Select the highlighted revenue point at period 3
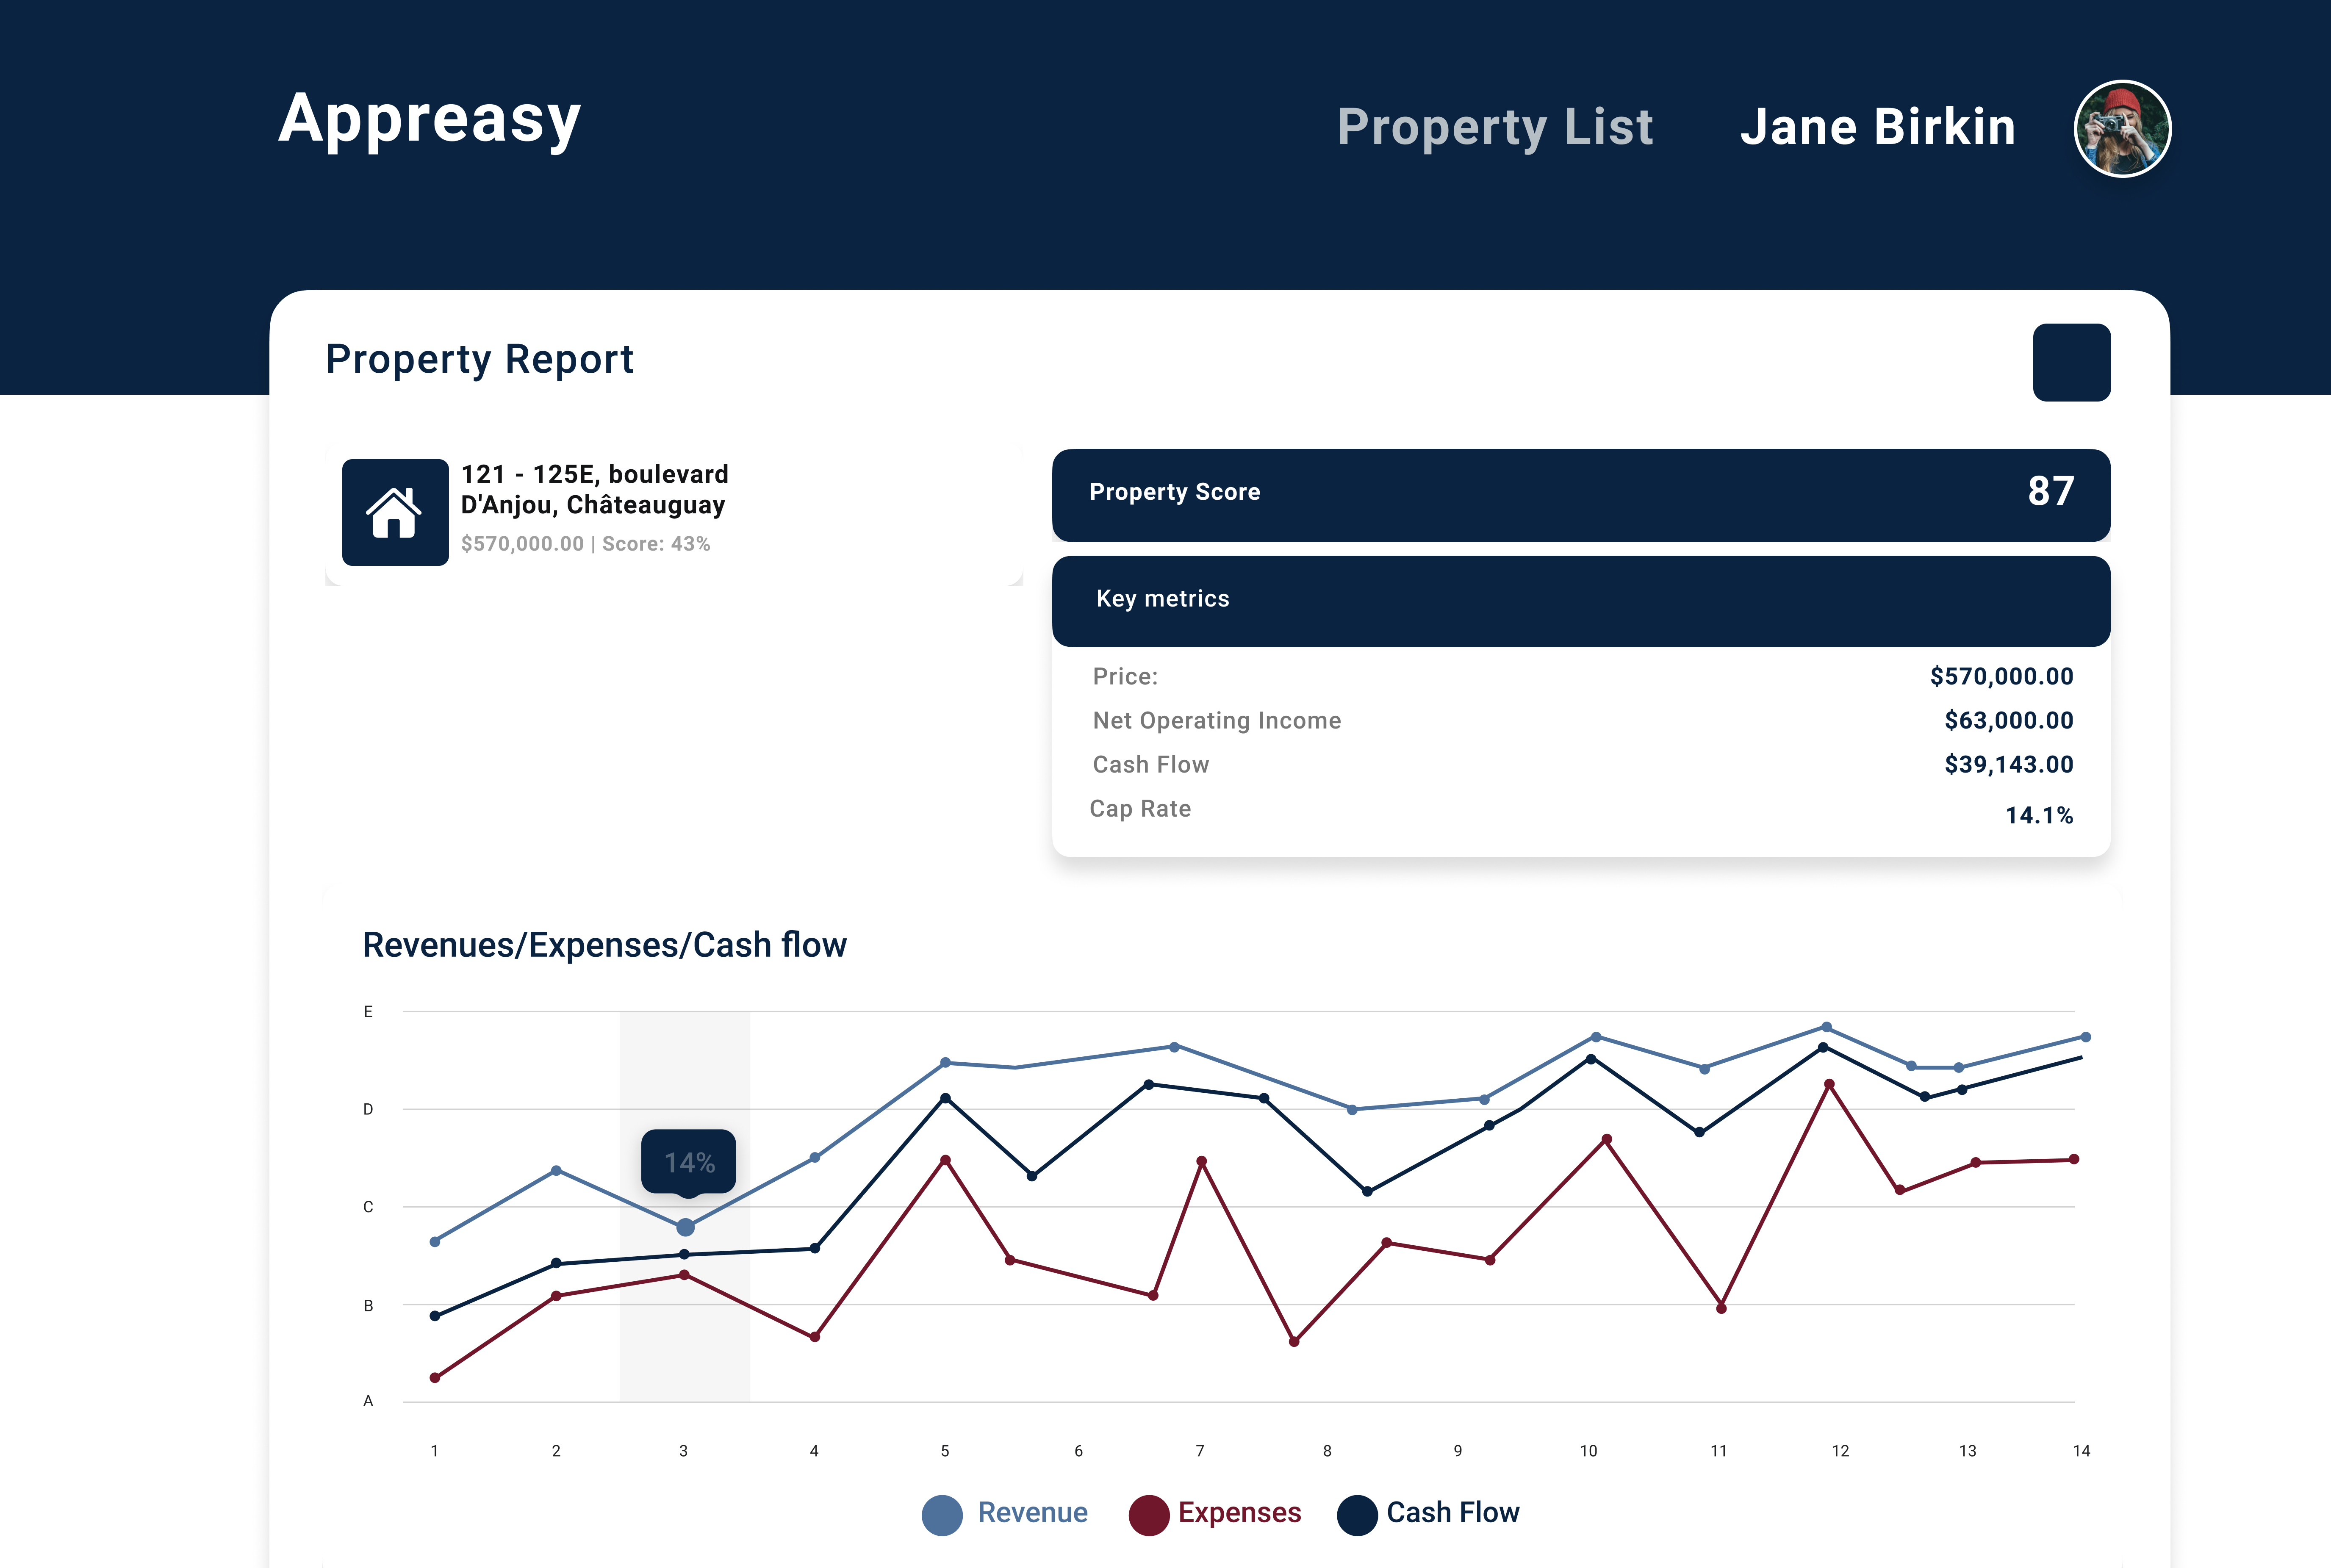The width and height of the screenshot is (2331, 1568). 685,1227
